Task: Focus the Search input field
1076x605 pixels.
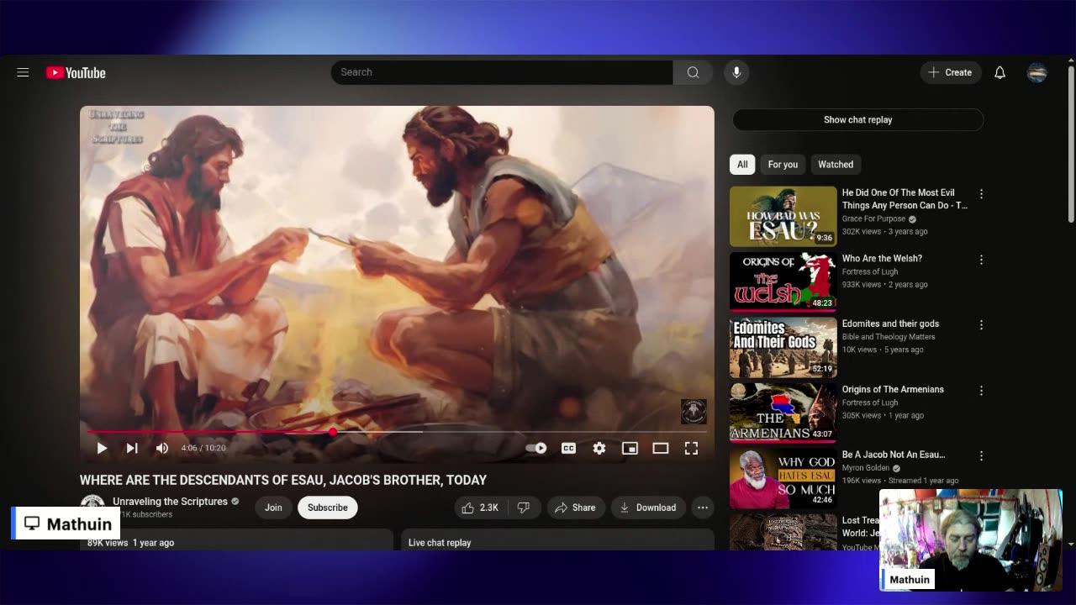Action: click(x=502, y=72)
